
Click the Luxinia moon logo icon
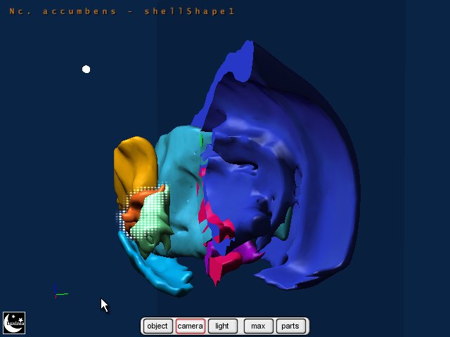click(x=14, y=322)
